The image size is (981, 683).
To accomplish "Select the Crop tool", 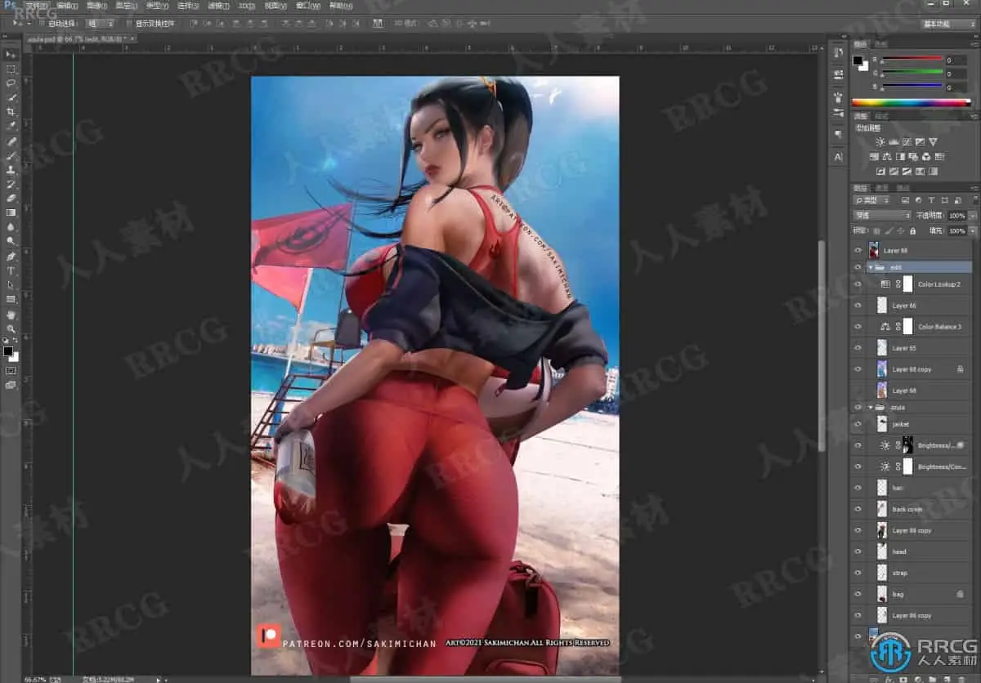I will click(x=11, y=111).
